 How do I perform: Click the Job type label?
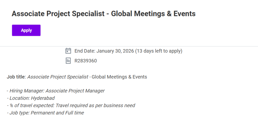click(19, 113)
